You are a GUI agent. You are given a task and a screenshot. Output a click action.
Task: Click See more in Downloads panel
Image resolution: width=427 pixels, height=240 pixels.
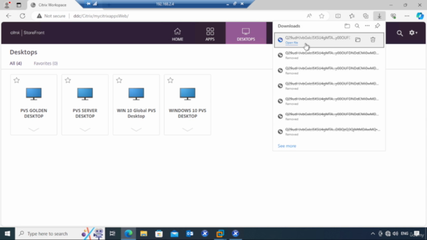click(x=287, y=146)
